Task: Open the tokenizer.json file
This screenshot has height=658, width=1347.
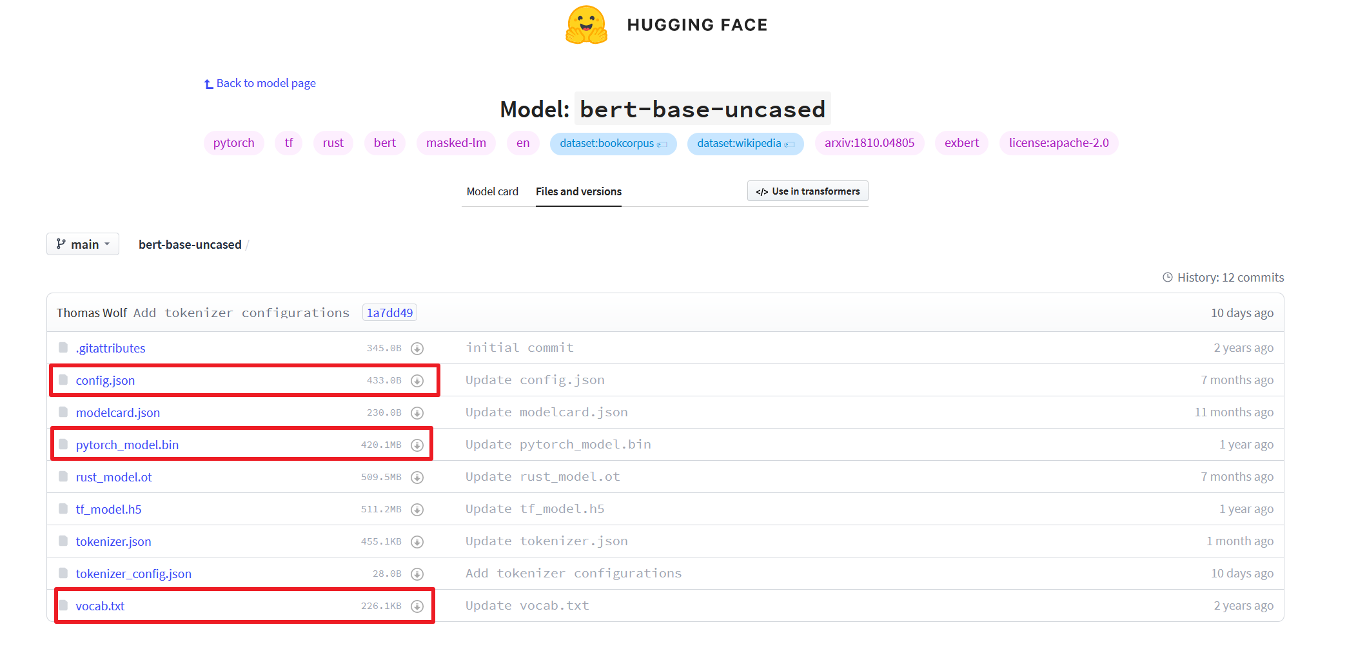Action: pyautogui.click(x=113, y=541)
